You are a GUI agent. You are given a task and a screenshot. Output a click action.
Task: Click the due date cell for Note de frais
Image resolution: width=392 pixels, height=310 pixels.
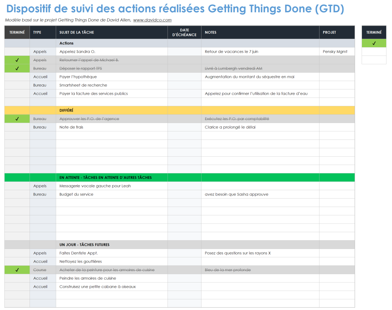(185, 127)
